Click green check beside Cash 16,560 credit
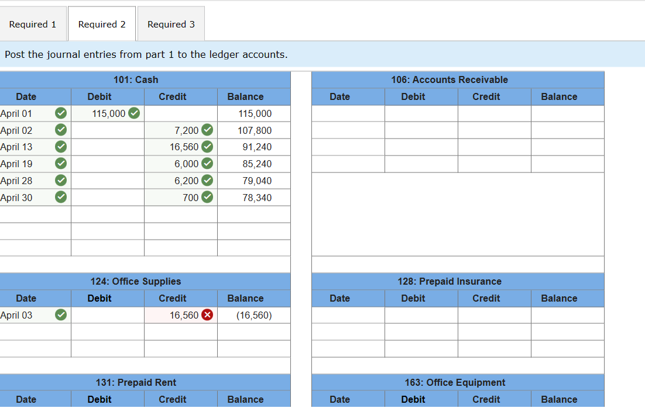Screen dimensions: 645x408 pos(207,147)
